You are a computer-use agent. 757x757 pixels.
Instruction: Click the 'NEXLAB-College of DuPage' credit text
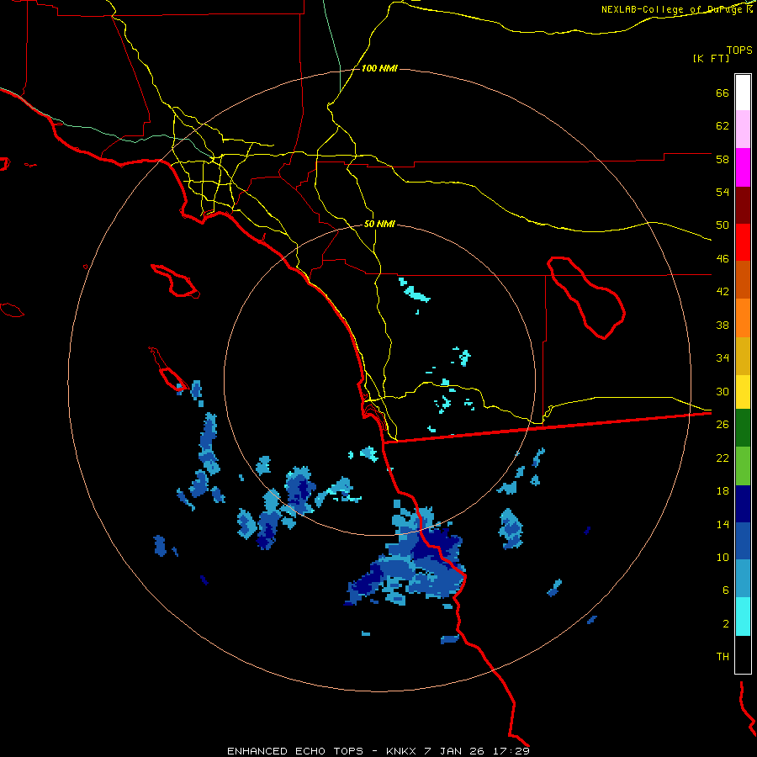pos(673,9)
